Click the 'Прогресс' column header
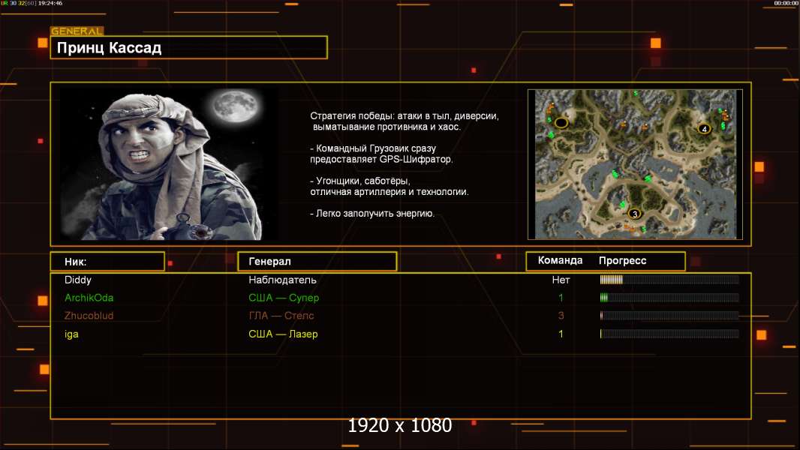800x450 pixels. (x=622, y=260)
